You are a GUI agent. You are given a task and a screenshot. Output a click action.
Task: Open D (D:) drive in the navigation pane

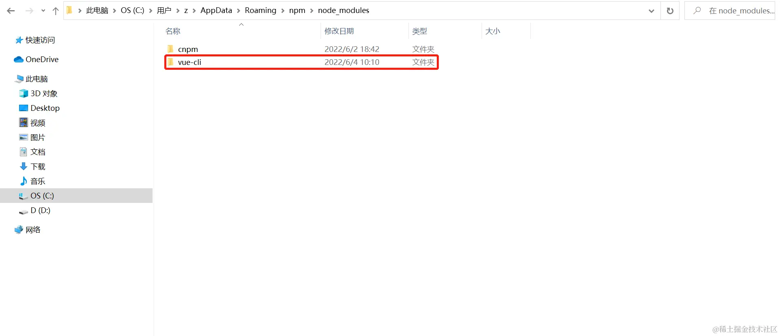coord(40,210)
